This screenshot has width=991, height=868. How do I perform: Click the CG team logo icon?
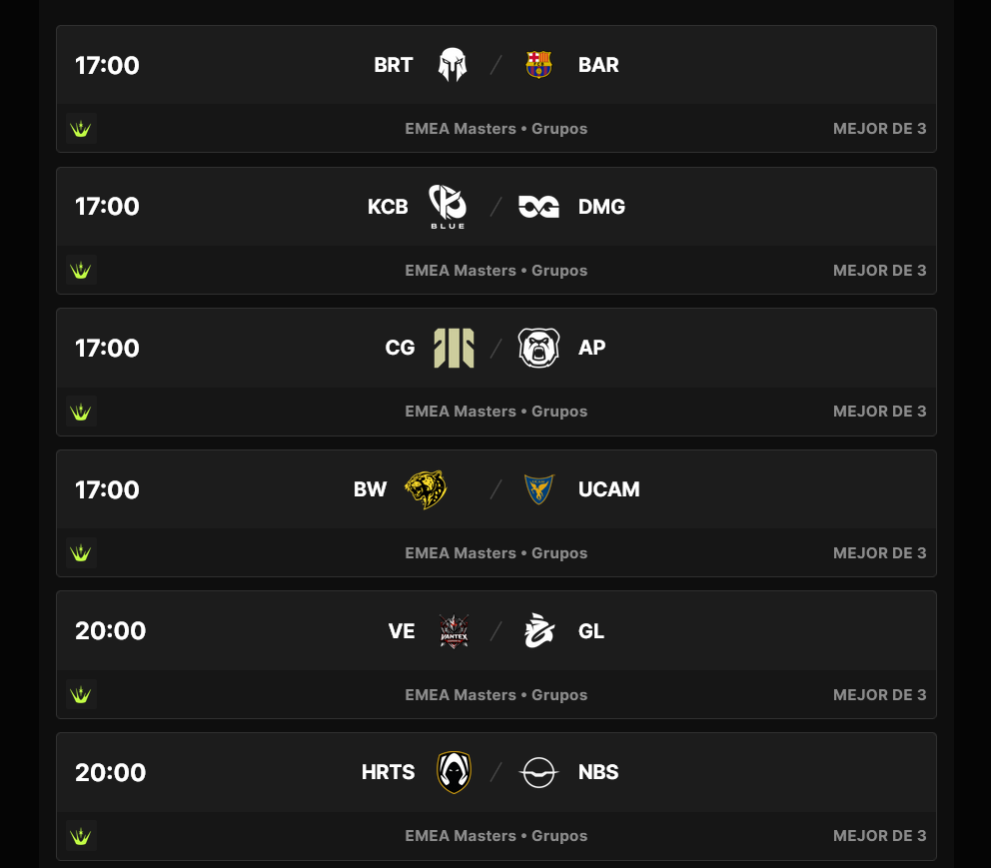pos(454,348)
